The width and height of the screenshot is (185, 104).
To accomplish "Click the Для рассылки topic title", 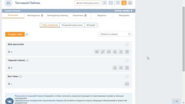I will (x=16, y=44).
